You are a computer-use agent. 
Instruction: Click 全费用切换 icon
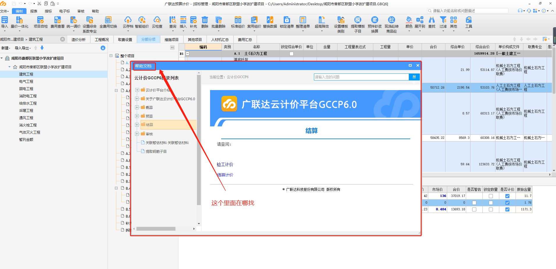(x=108, y=20)
